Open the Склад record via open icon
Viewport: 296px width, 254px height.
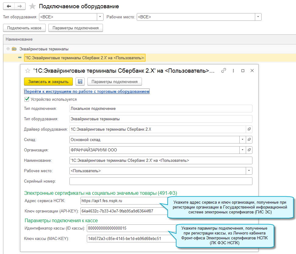[249, 140]
